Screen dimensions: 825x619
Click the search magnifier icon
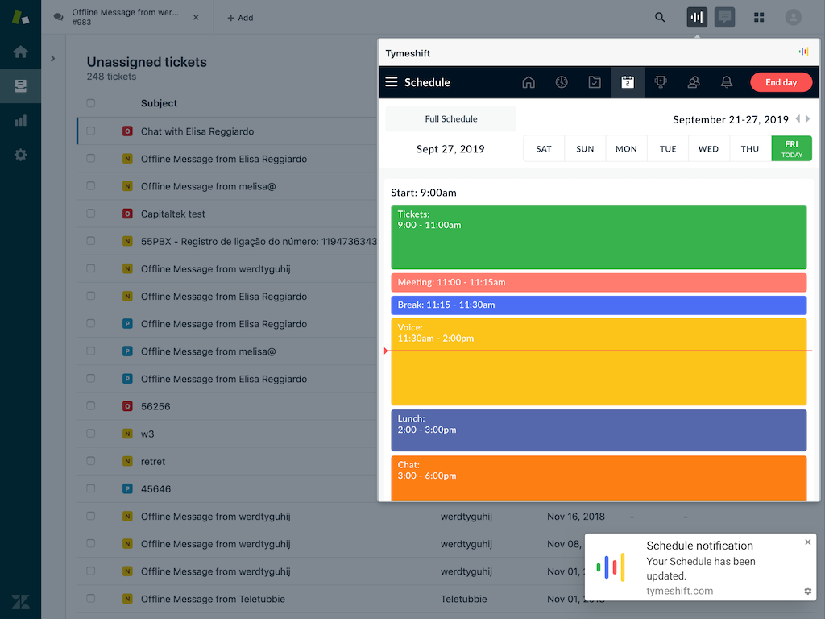660,17
